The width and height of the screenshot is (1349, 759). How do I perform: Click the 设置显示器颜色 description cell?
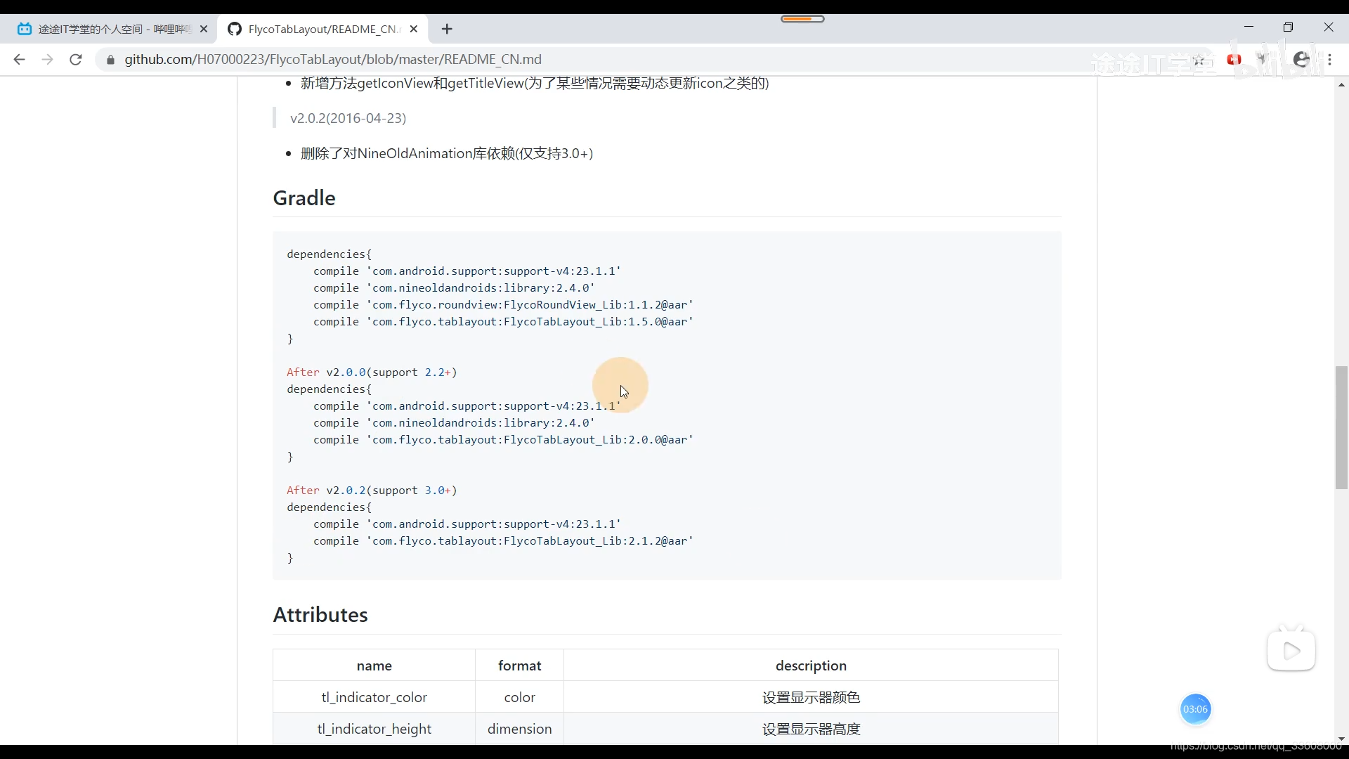[811, 697]
